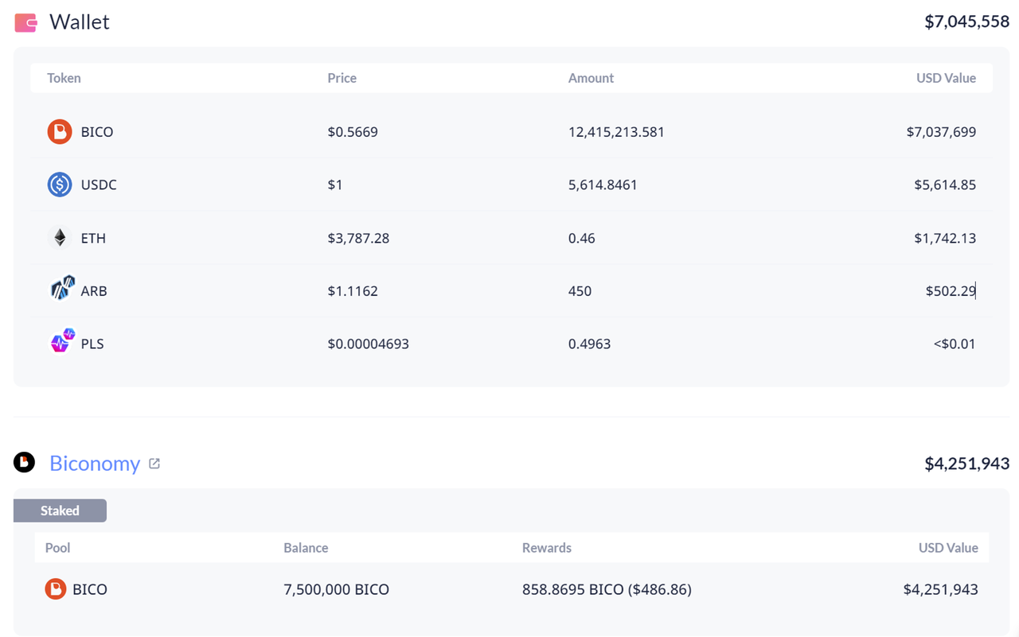Click the Wallet total $7,045,558

[966, 22]
